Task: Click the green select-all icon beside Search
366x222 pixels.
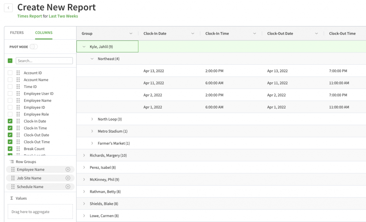Action: [x=11, y=60]
